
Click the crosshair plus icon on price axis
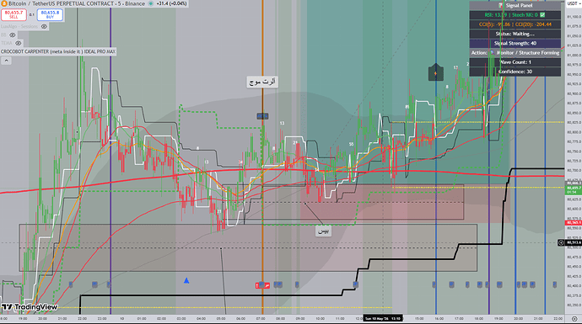(x=561, y=242)
